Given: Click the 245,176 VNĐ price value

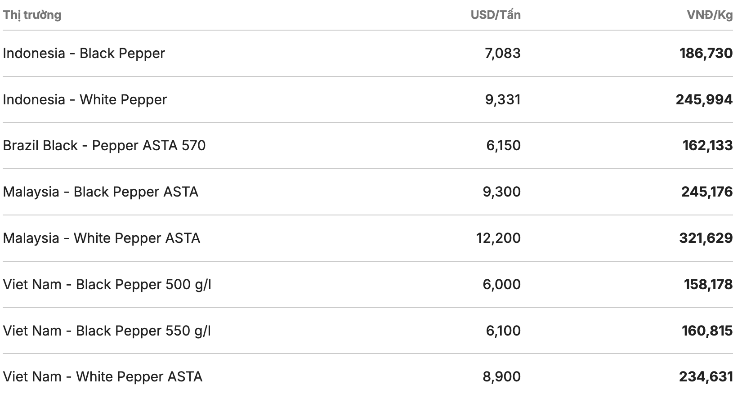Looking at the screenshot, I should click(706, 192).
